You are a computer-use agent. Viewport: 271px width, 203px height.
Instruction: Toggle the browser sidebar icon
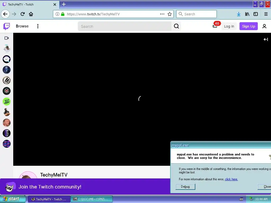pyautogui.click(x=256, y=14)
